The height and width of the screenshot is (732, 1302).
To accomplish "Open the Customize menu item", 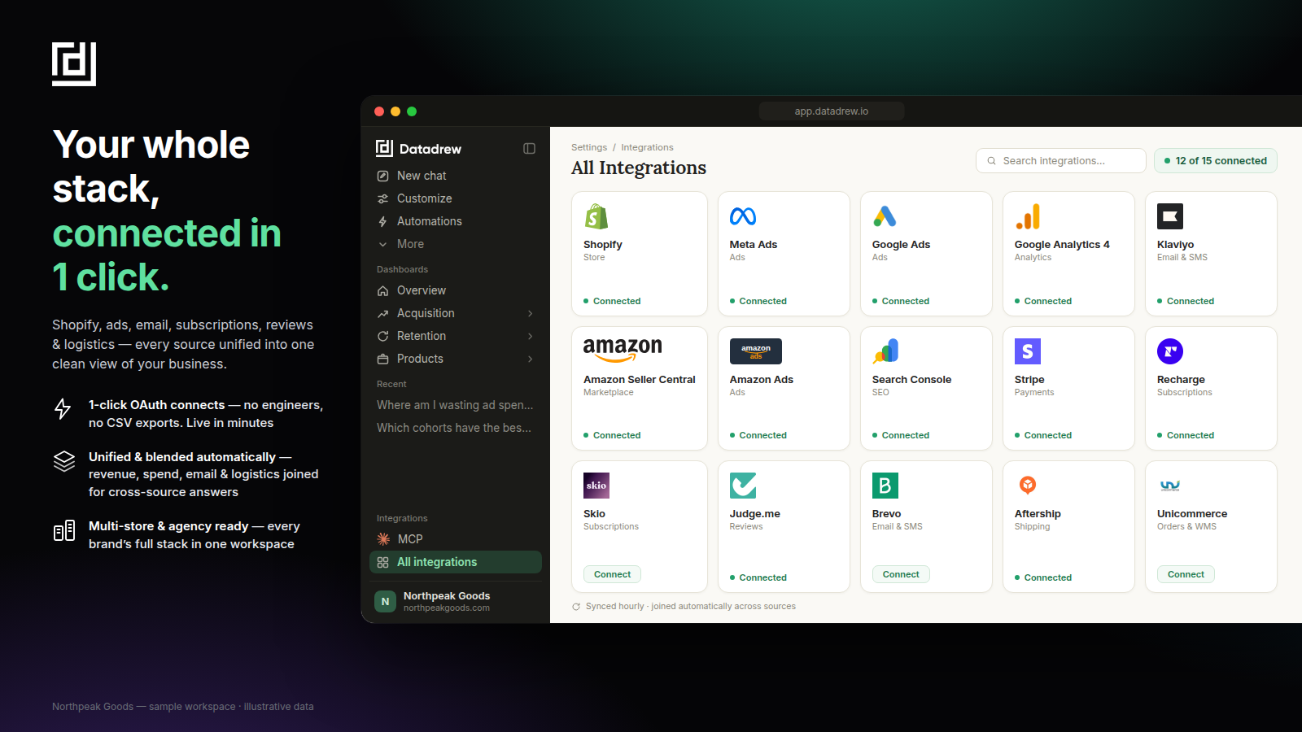I will (456, 198).
